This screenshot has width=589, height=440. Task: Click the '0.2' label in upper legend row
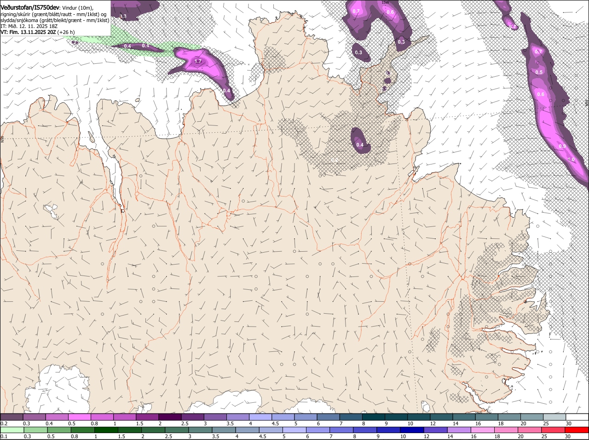point(4,423)
